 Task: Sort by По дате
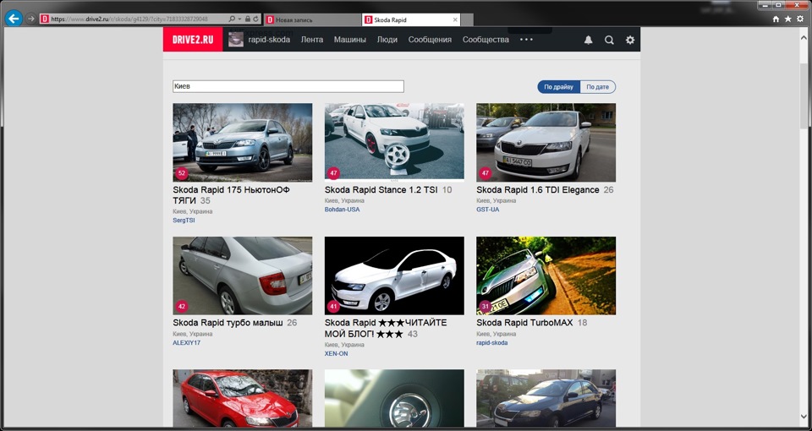pyautogui.click(x=598, y=87)
